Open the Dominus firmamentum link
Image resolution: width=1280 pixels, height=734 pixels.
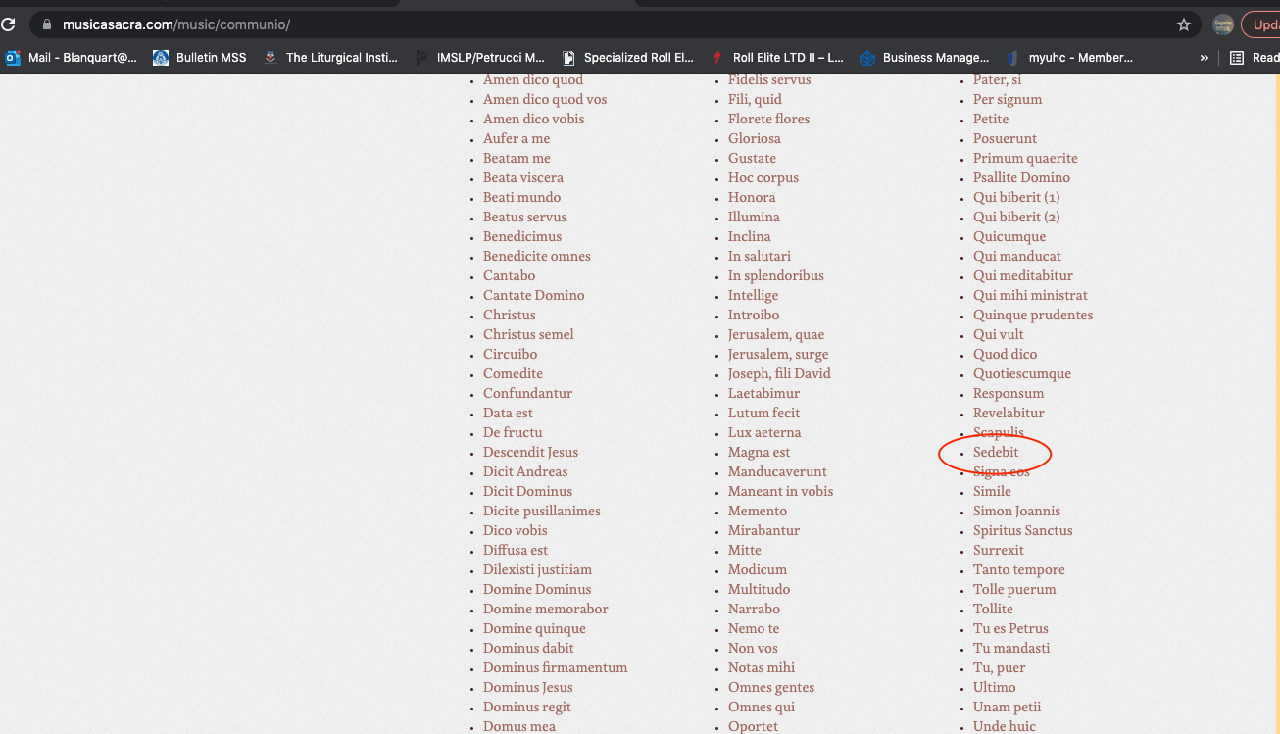555,667
